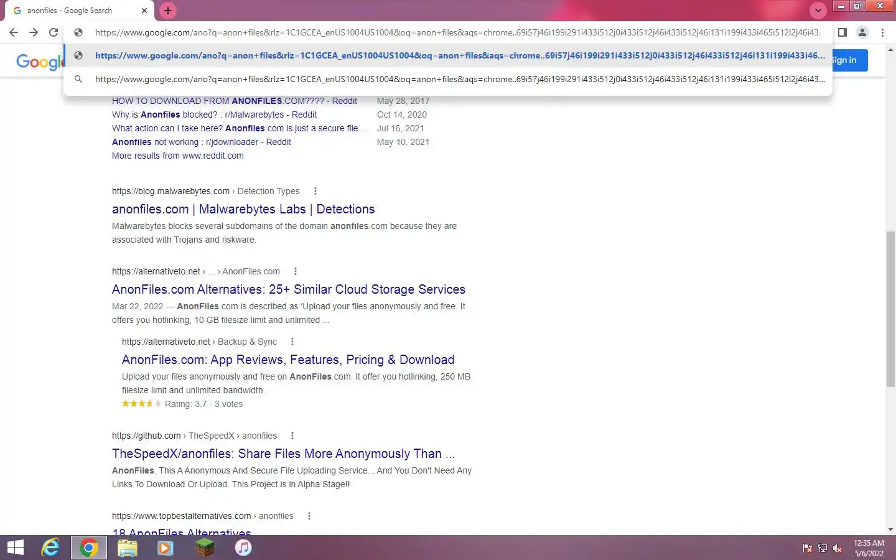Click the Rating: 3.7 · 3 votes text

(x=203, y=404)
